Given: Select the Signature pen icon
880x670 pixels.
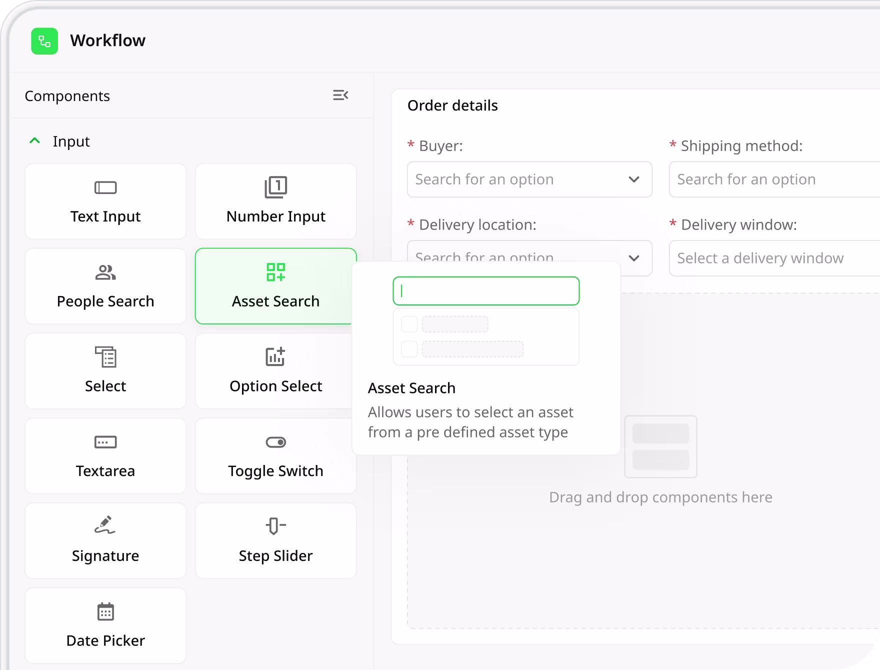Looking at the screenshot, I should click(x=105, y=525).
